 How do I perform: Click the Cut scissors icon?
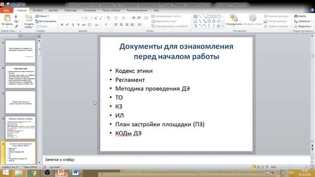(16, 16)
